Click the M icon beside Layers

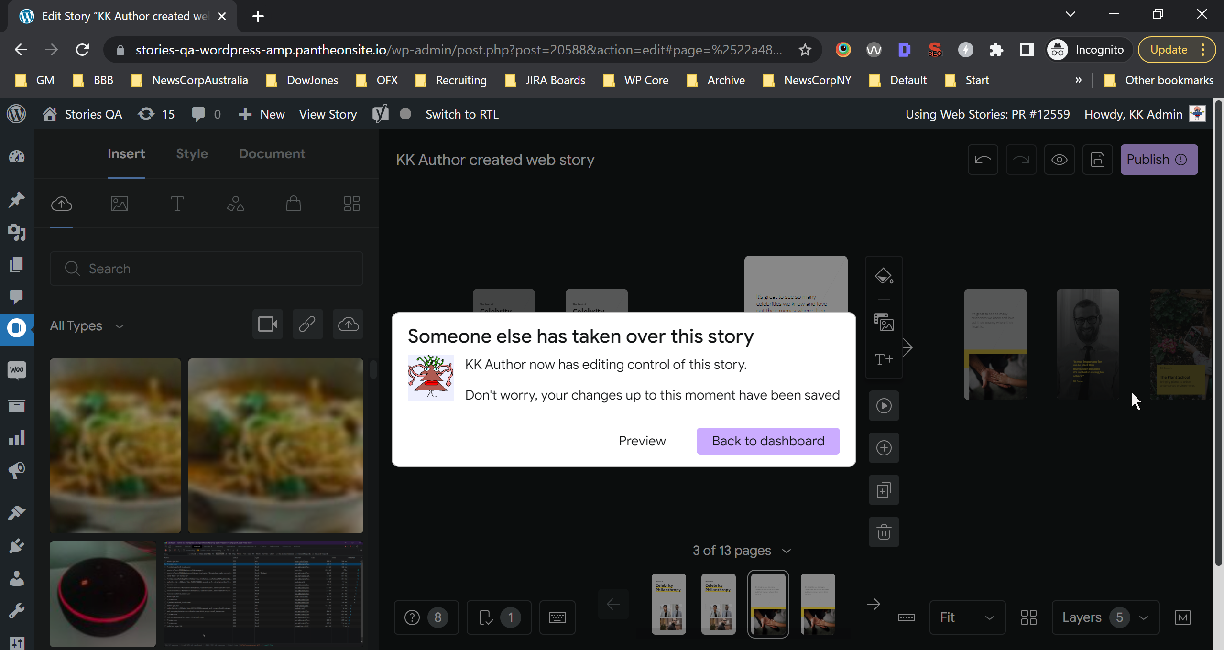[x=1183, y=617]
